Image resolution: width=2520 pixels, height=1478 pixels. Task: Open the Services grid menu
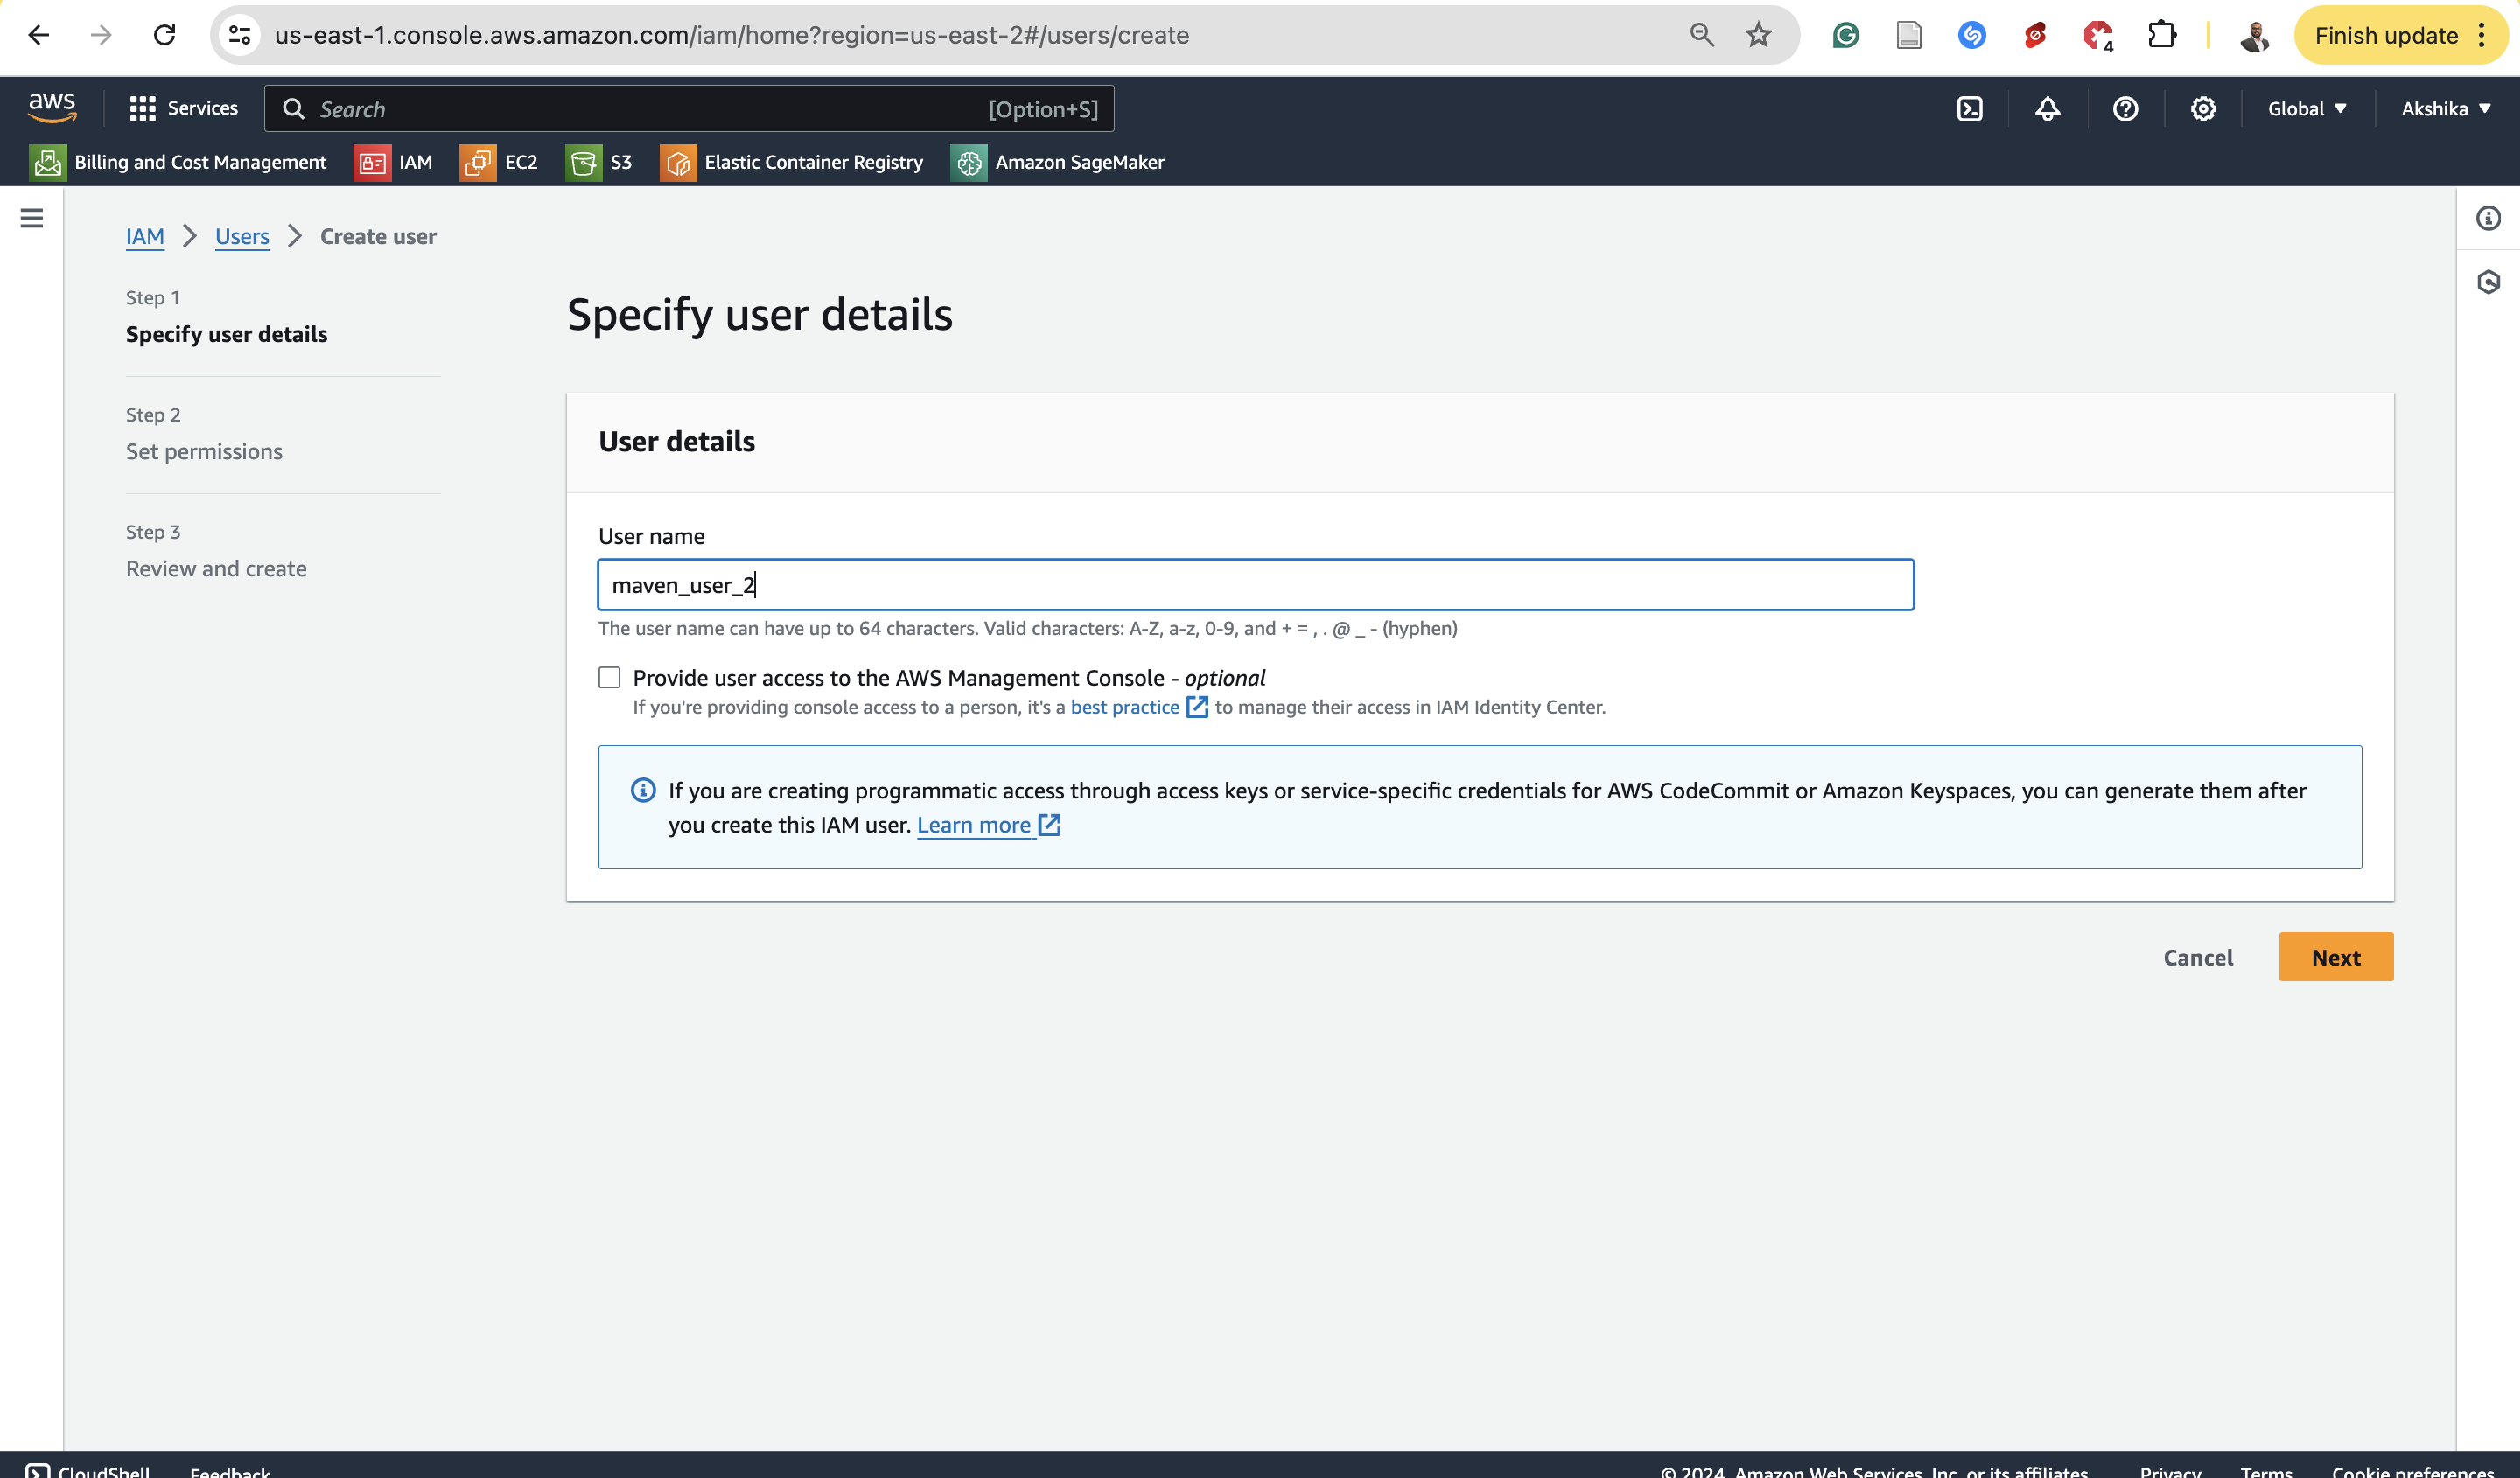[184, 109]
